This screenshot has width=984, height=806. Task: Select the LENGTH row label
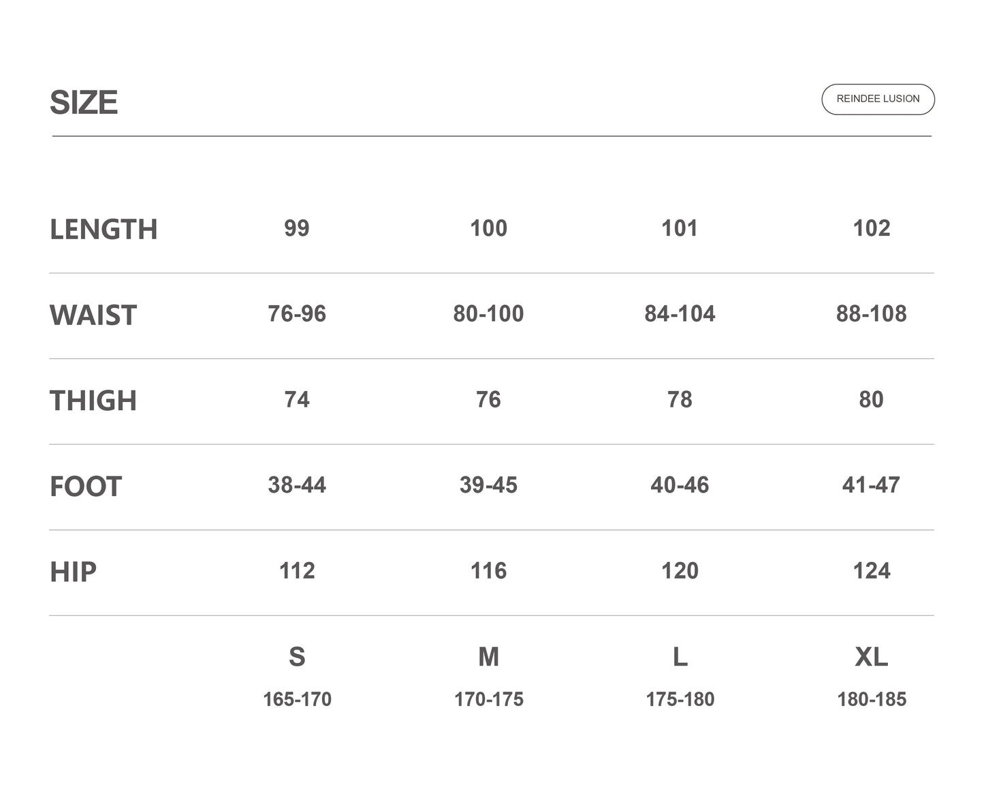point(104,230)
